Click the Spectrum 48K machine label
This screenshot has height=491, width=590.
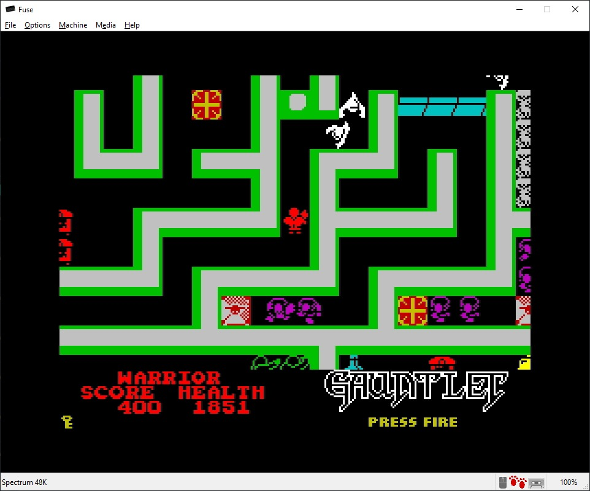click(x=24, y=482)
